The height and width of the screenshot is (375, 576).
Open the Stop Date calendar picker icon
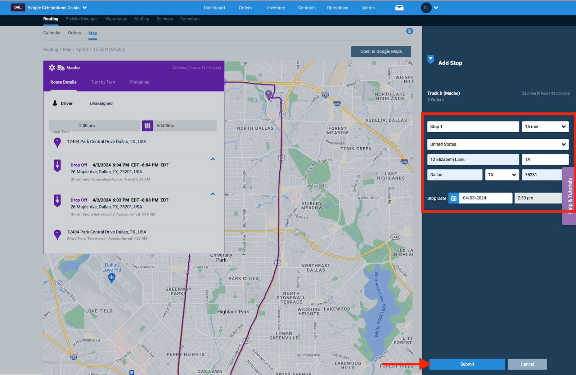pos(454,198)
